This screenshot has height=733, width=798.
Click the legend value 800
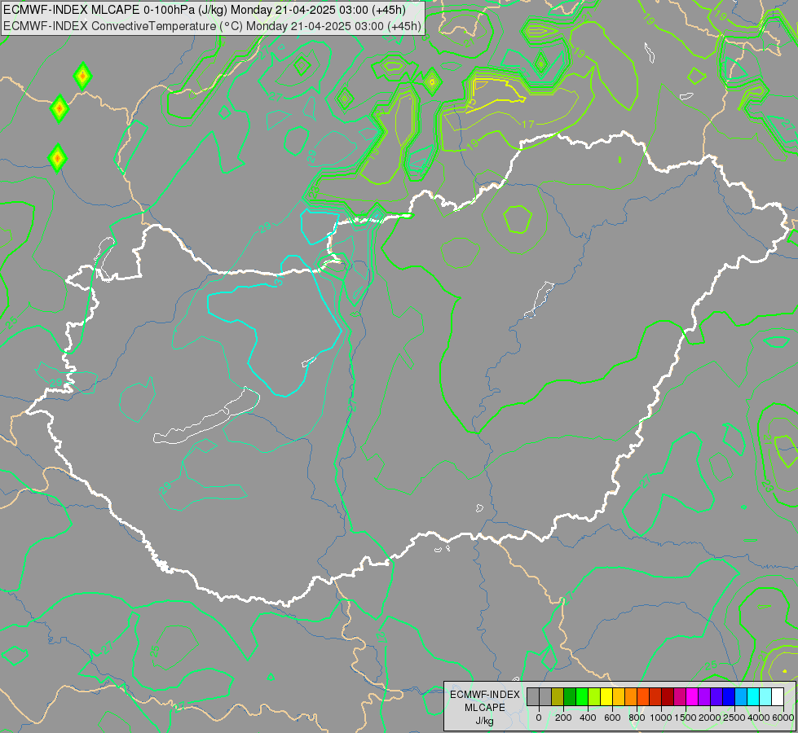click(x=637, y=718)
